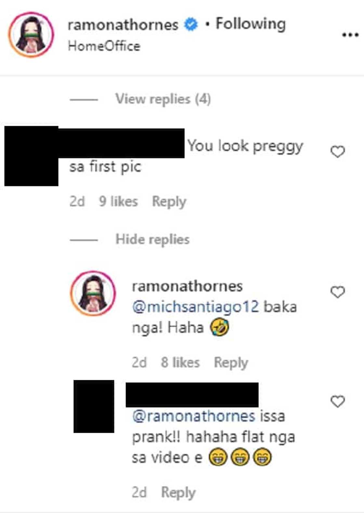The image size is (364, 513).
Task: Open ramonathornes username in header
Action: (123, 25)
